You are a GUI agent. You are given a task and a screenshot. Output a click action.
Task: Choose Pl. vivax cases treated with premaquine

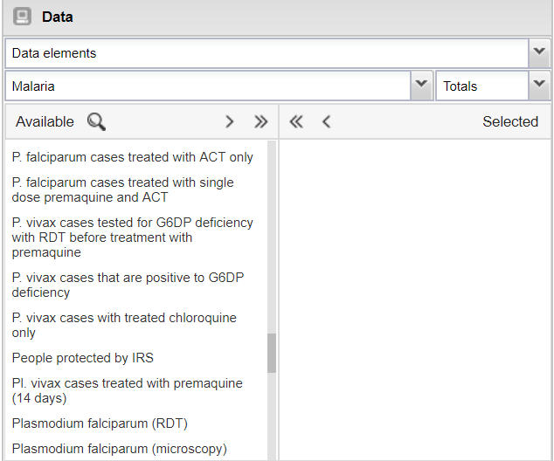point(127,390)
